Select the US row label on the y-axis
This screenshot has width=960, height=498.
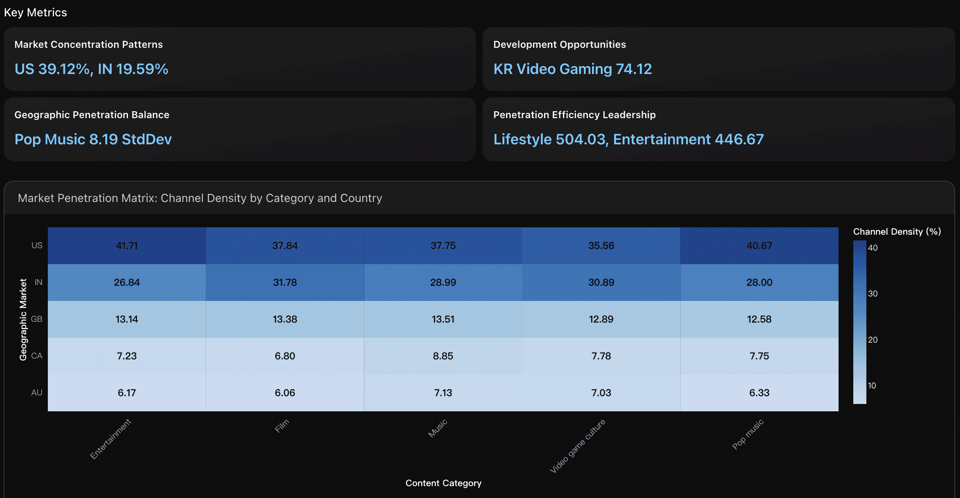(x=37, y=245)
